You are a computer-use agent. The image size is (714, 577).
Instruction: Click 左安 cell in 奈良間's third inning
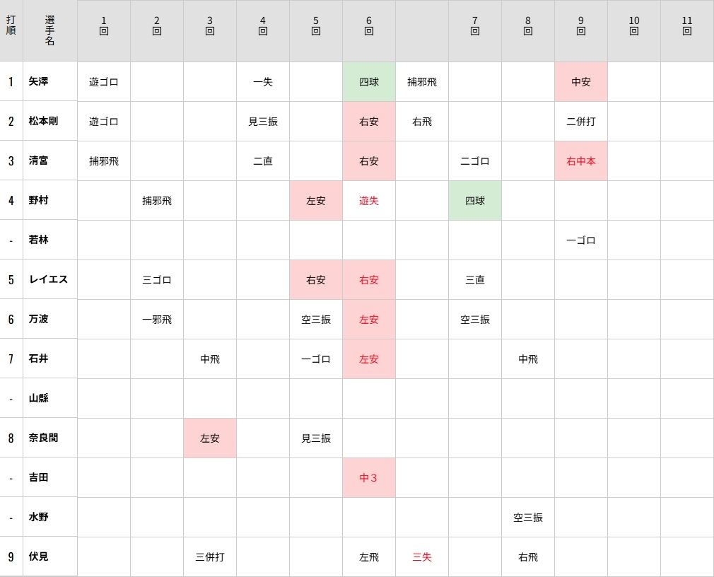(210, 438)
